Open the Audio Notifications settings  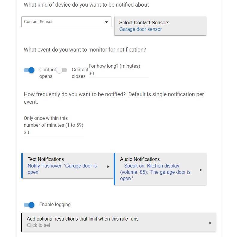pyautogui.click(x=160, y=169)
